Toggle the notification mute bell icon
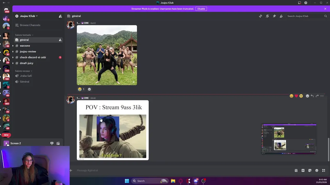 tap(267, 16)
